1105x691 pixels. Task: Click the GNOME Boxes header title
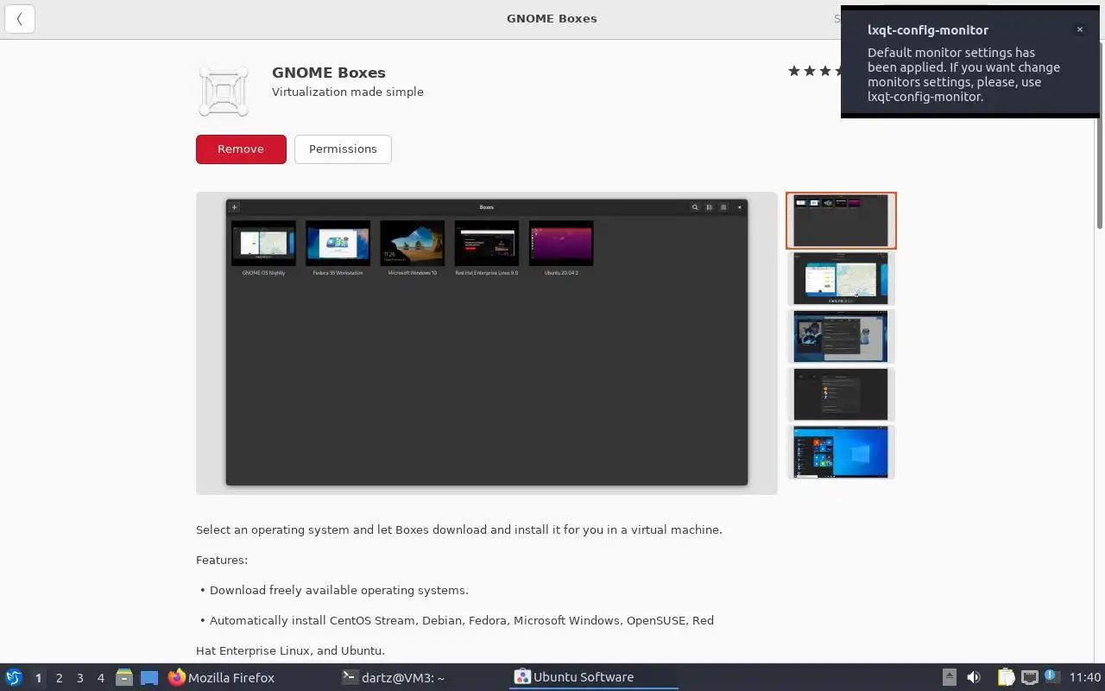[x=552, y=18]
